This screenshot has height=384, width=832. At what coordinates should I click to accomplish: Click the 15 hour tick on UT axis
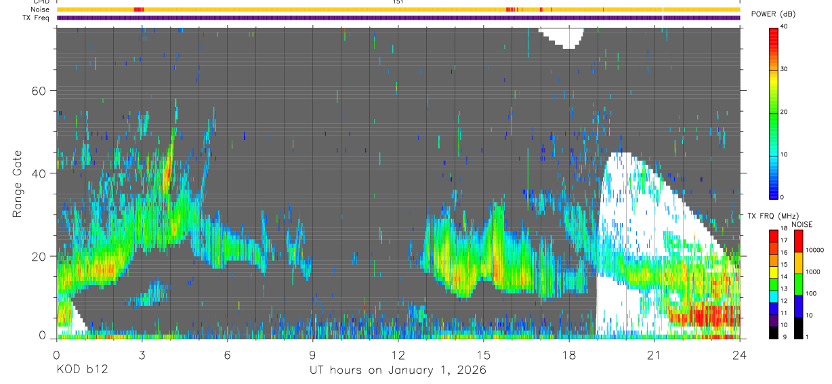point(483,355)
